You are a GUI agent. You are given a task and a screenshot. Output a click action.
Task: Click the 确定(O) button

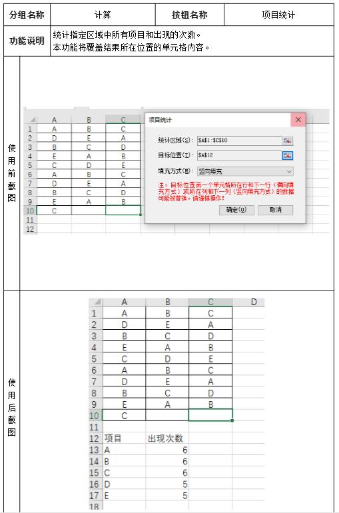(236, 210)
